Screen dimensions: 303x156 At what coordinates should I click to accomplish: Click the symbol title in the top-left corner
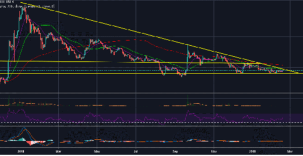click(x=7, y=2)
